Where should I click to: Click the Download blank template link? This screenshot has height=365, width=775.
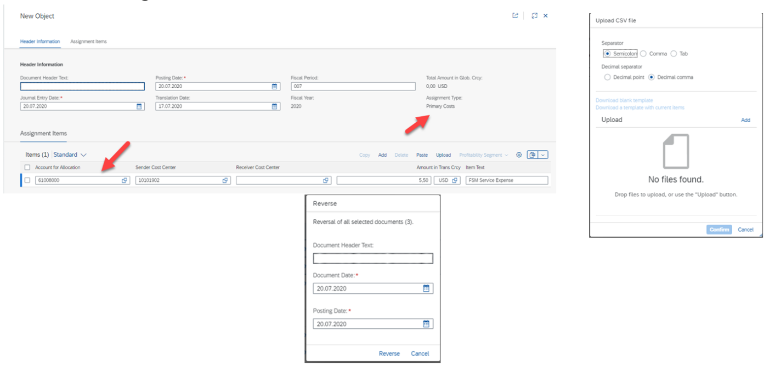(x=624, y=100)
